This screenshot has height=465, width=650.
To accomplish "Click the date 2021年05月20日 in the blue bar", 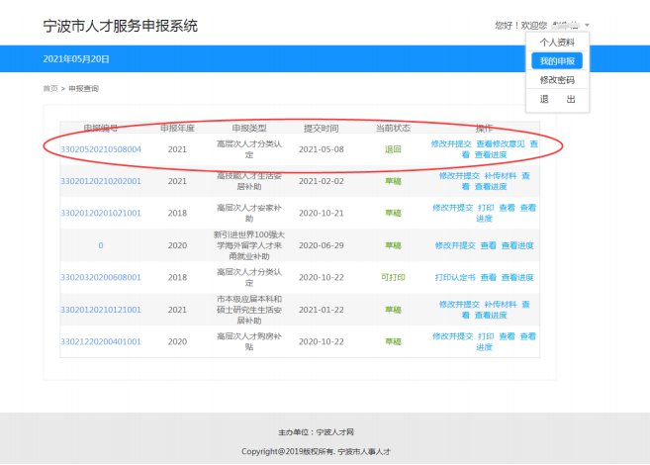I will tap(76, 58).
